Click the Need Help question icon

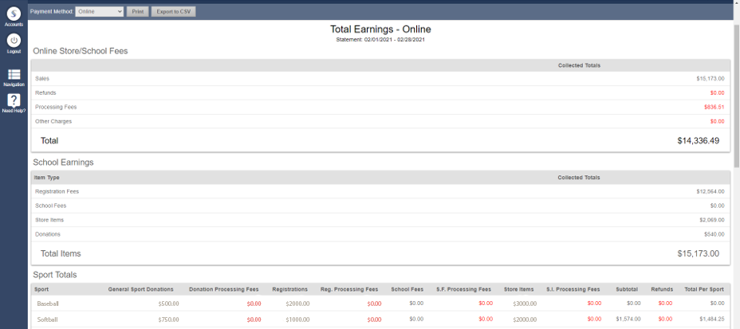coord(14,100)
